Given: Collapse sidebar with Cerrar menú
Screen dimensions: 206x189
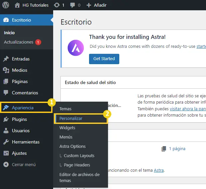Looking at the screenshot, I should [x=24, y=164].
